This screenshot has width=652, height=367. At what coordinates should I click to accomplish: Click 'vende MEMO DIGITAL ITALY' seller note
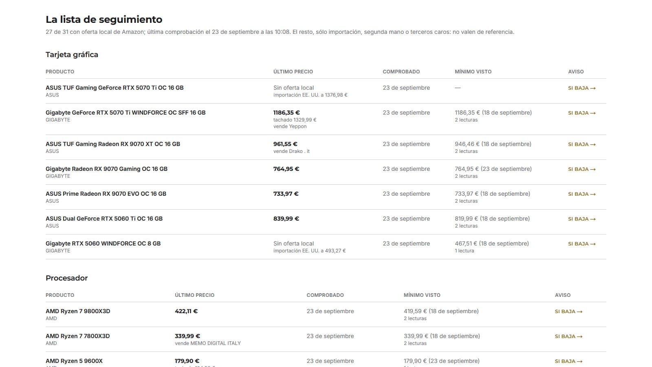pos(208,343)
